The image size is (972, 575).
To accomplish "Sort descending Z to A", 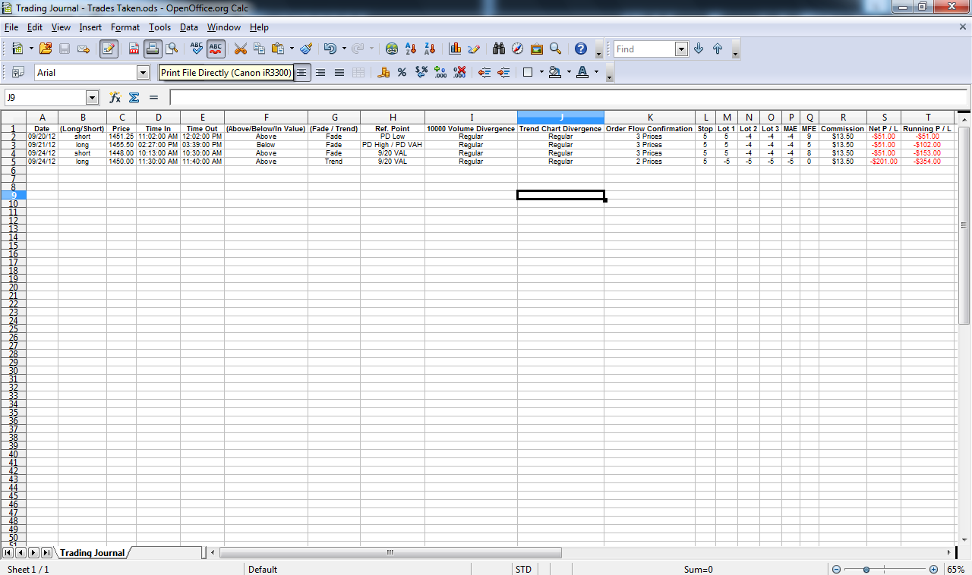I will click(430, 49).
